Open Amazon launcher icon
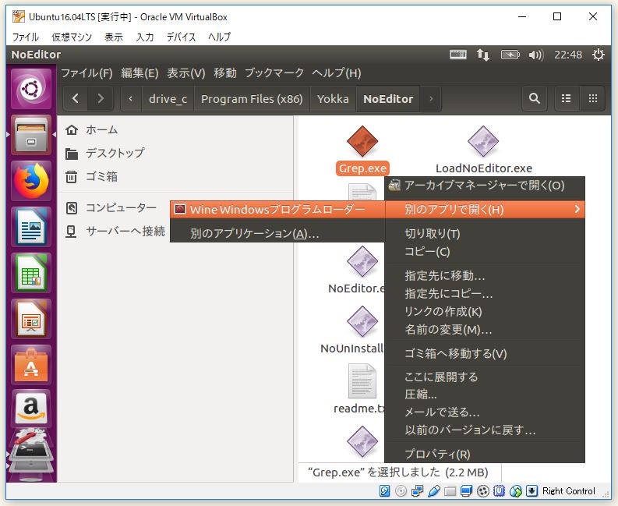The width and height of the screenshot is (618, 506). pyautogui.click(x=31, y=409)
